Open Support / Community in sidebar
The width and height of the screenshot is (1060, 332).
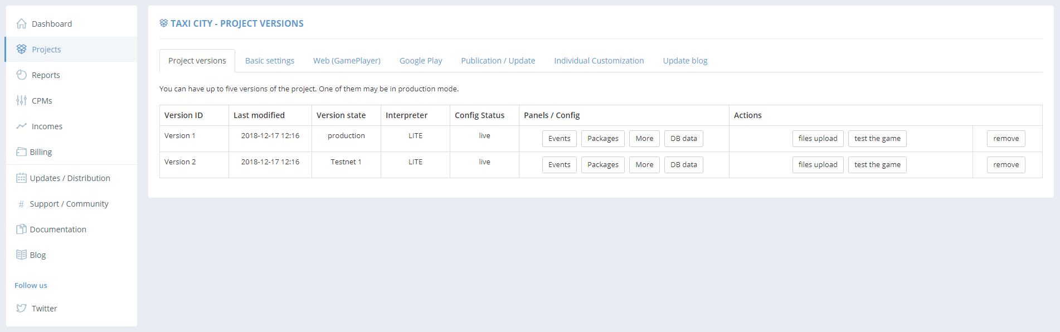[69, 204]
